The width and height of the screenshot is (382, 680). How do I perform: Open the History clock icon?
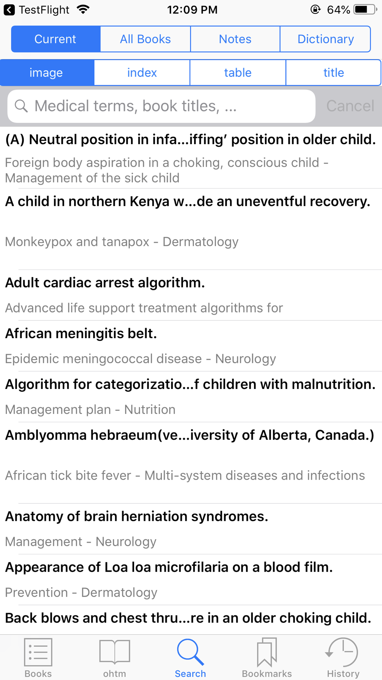coord(342,652)
